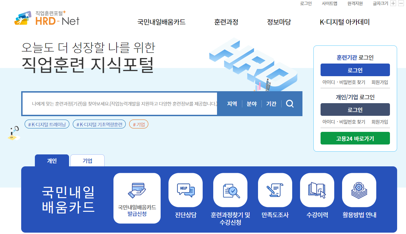Viewport: 406px width, 234px height.
Task: Open the 분야 field filter
Action: (x=252, y=104)
